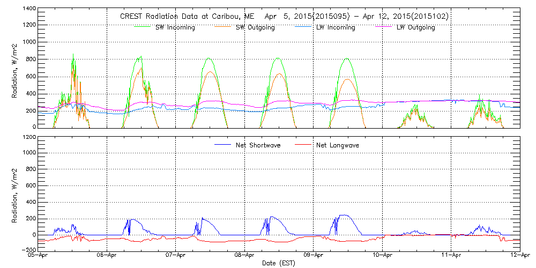The height and width of the screenshot is (268, 536).
Task: Click the chart title CREST Radiation Data
Action: pyautogui.click(x=284, y=17)
